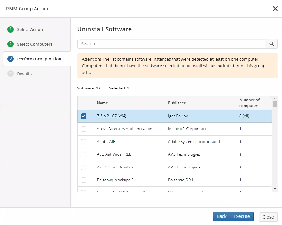Screen dimensions: 282x225
Task: Check Active Directory Authentication Lib checkbox
Action: click(x=84, y=129)
